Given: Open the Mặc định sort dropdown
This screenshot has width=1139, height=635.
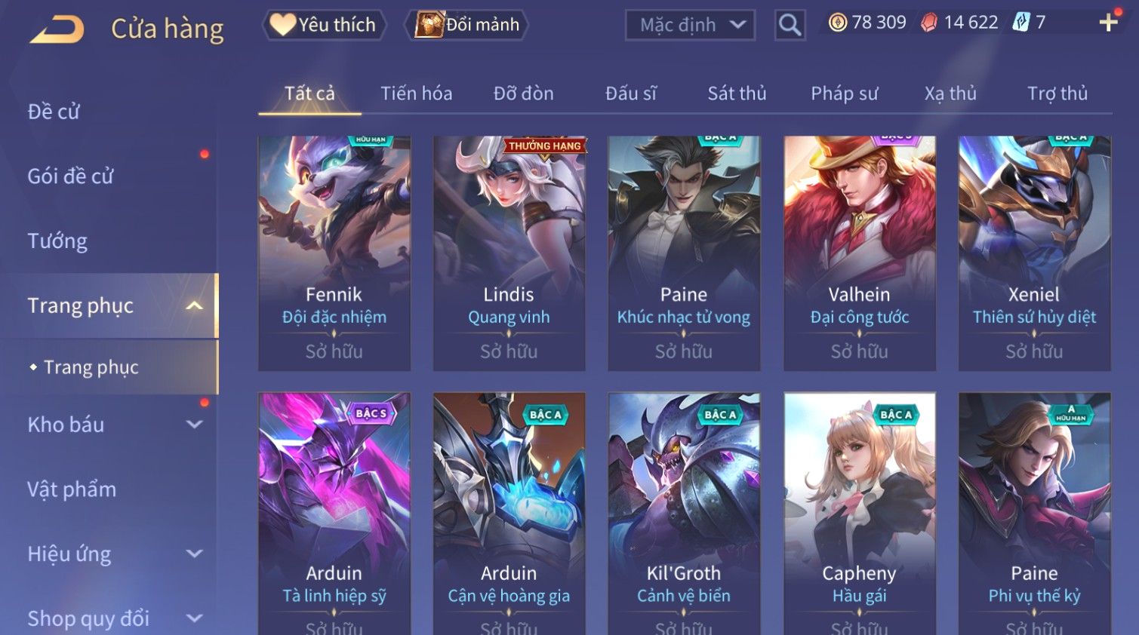Looking at the screenshot, I should click(x=690, y=25).
